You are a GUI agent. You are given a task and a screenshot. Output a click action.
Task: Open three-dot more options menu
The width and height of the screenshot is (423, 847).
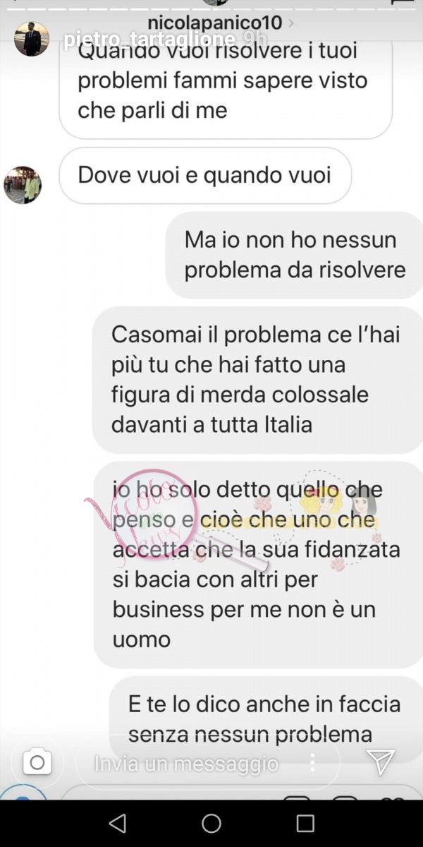pos(312,762)
